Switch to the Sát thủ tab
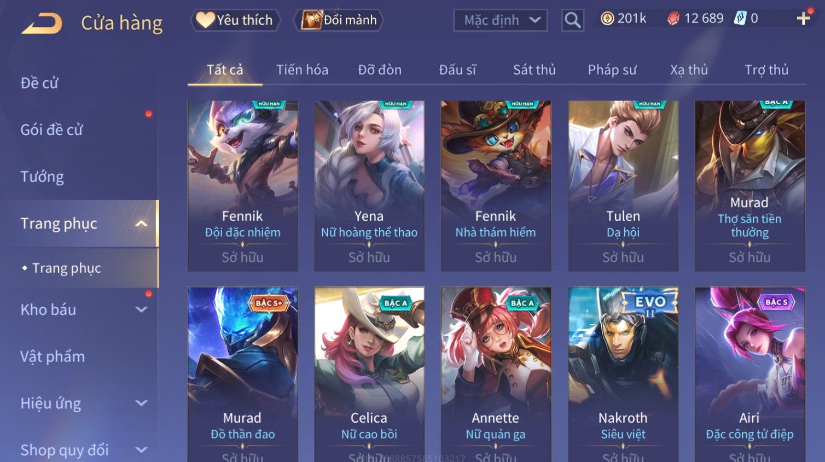 (534, 70)
